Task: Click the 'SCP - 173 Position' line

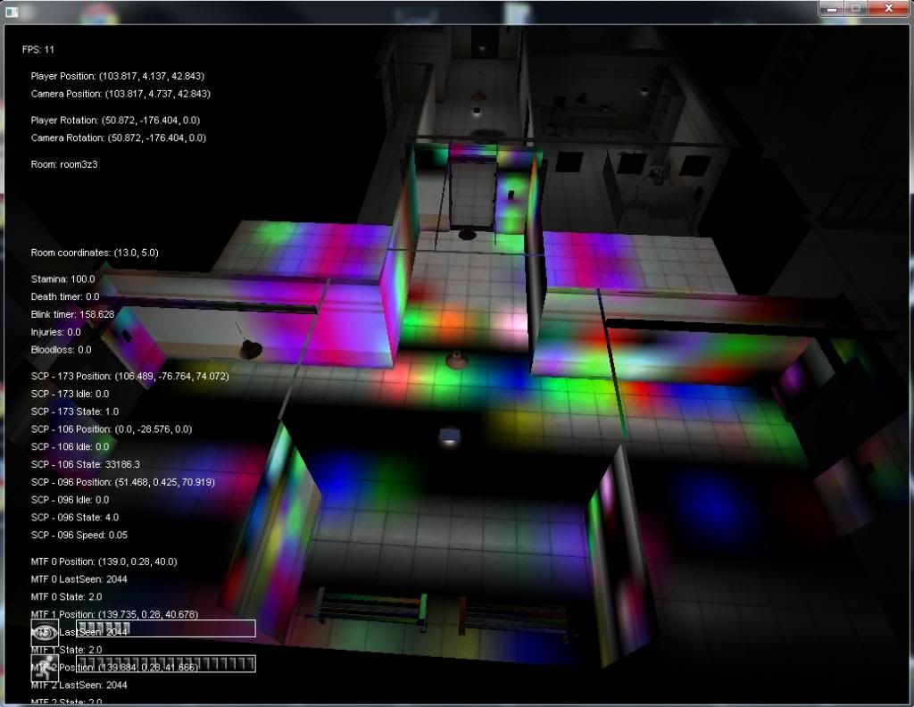Action: click(x=130, y=377)
